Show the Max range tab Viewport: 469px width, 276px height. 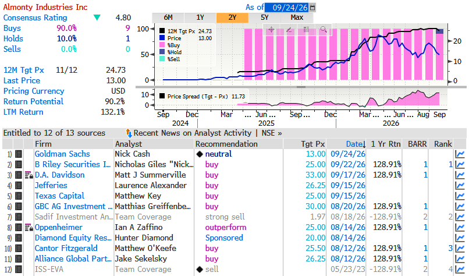297,17
